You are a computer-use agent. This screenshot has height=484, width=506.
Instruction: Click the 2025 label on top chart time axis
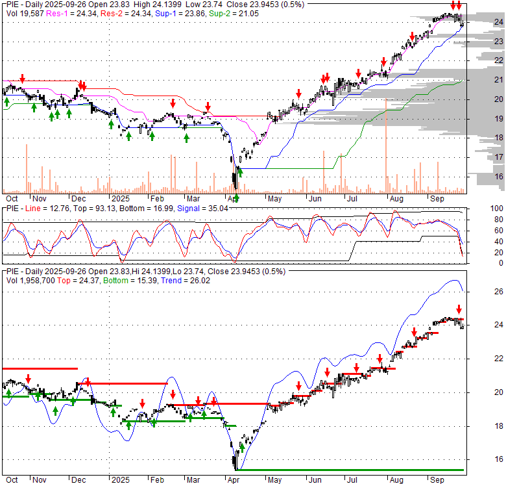click(121, 199)
